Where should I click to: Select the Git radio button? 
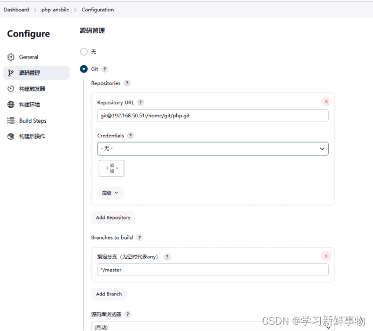(84, 69)
